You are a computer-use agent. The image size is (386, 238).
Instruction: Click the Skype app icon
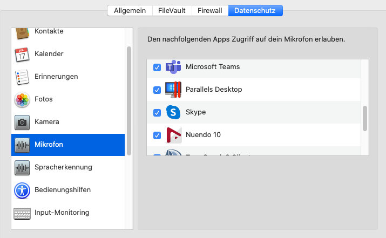click(173, 112)
